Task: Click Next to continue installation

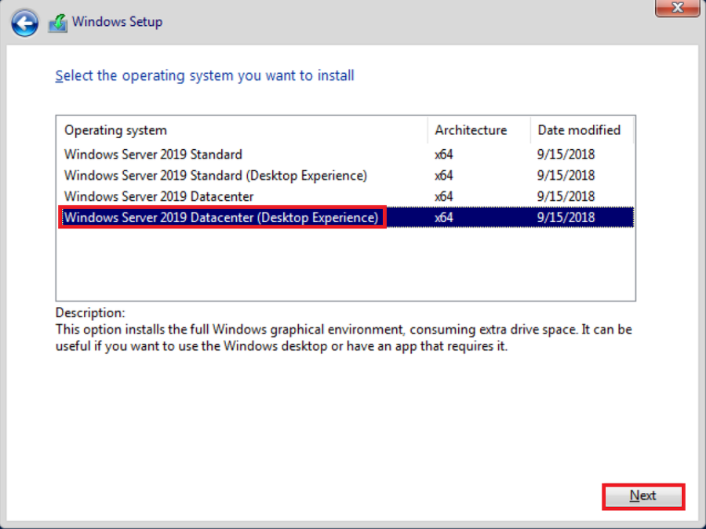Action: (x=643, y=496)
